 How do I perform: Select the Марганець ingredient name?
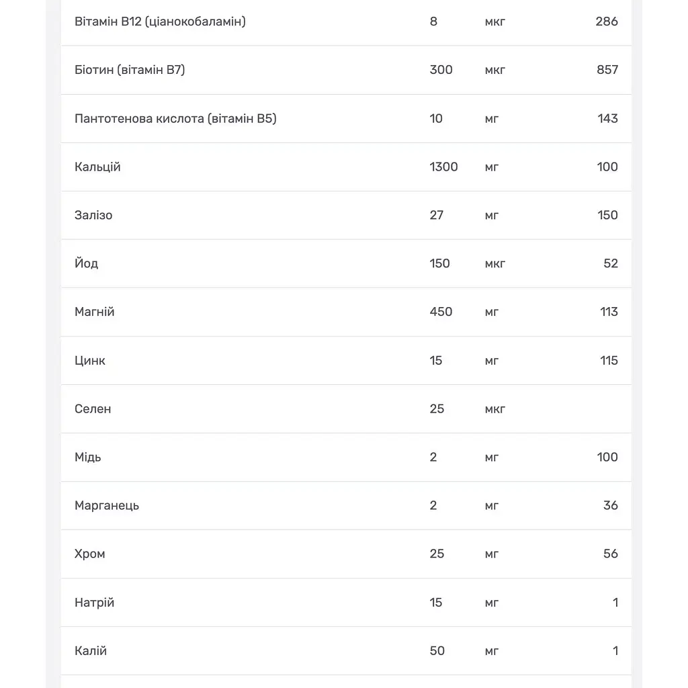coord(107,505)
